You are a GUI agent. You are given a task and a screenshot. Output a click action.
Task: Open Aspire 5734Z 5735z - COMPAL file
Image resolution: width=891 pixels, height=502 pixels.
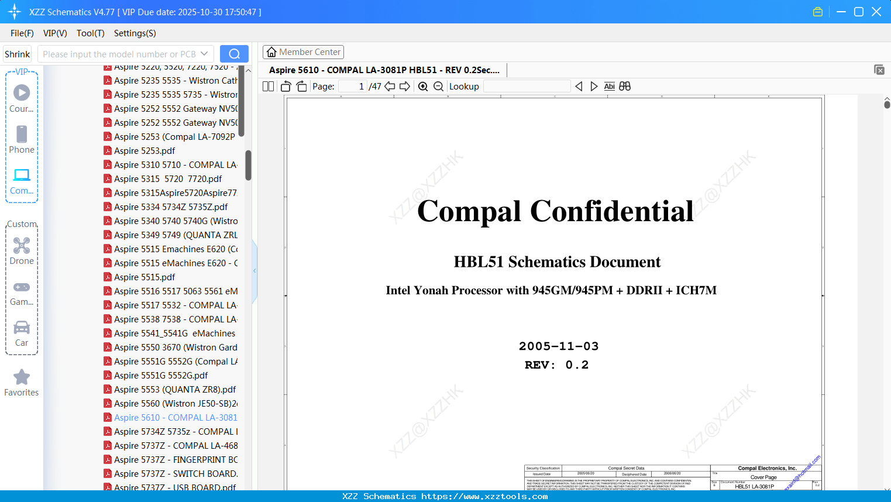(171, 432)
